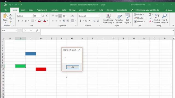
Task: Open Conditional Formatting menu
Action: click(108, 19)
